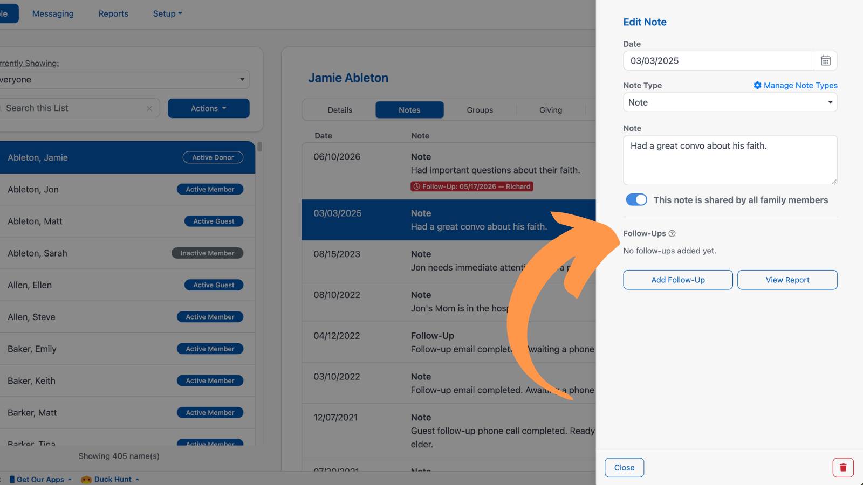Click the Inactive Member badge

click(x=208, y=253)
